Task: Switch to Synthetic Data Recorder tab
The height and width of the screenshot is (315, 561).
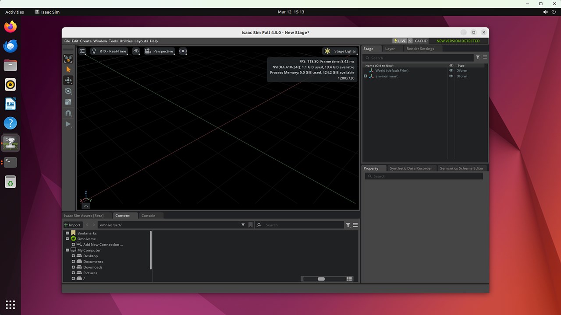Action: (411, 168)
